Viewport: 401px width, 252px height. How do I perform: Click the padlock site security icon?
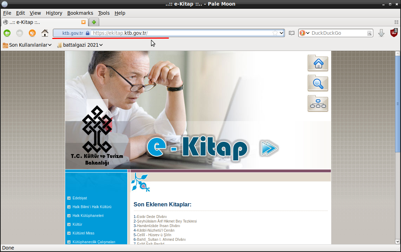[88, 33]
